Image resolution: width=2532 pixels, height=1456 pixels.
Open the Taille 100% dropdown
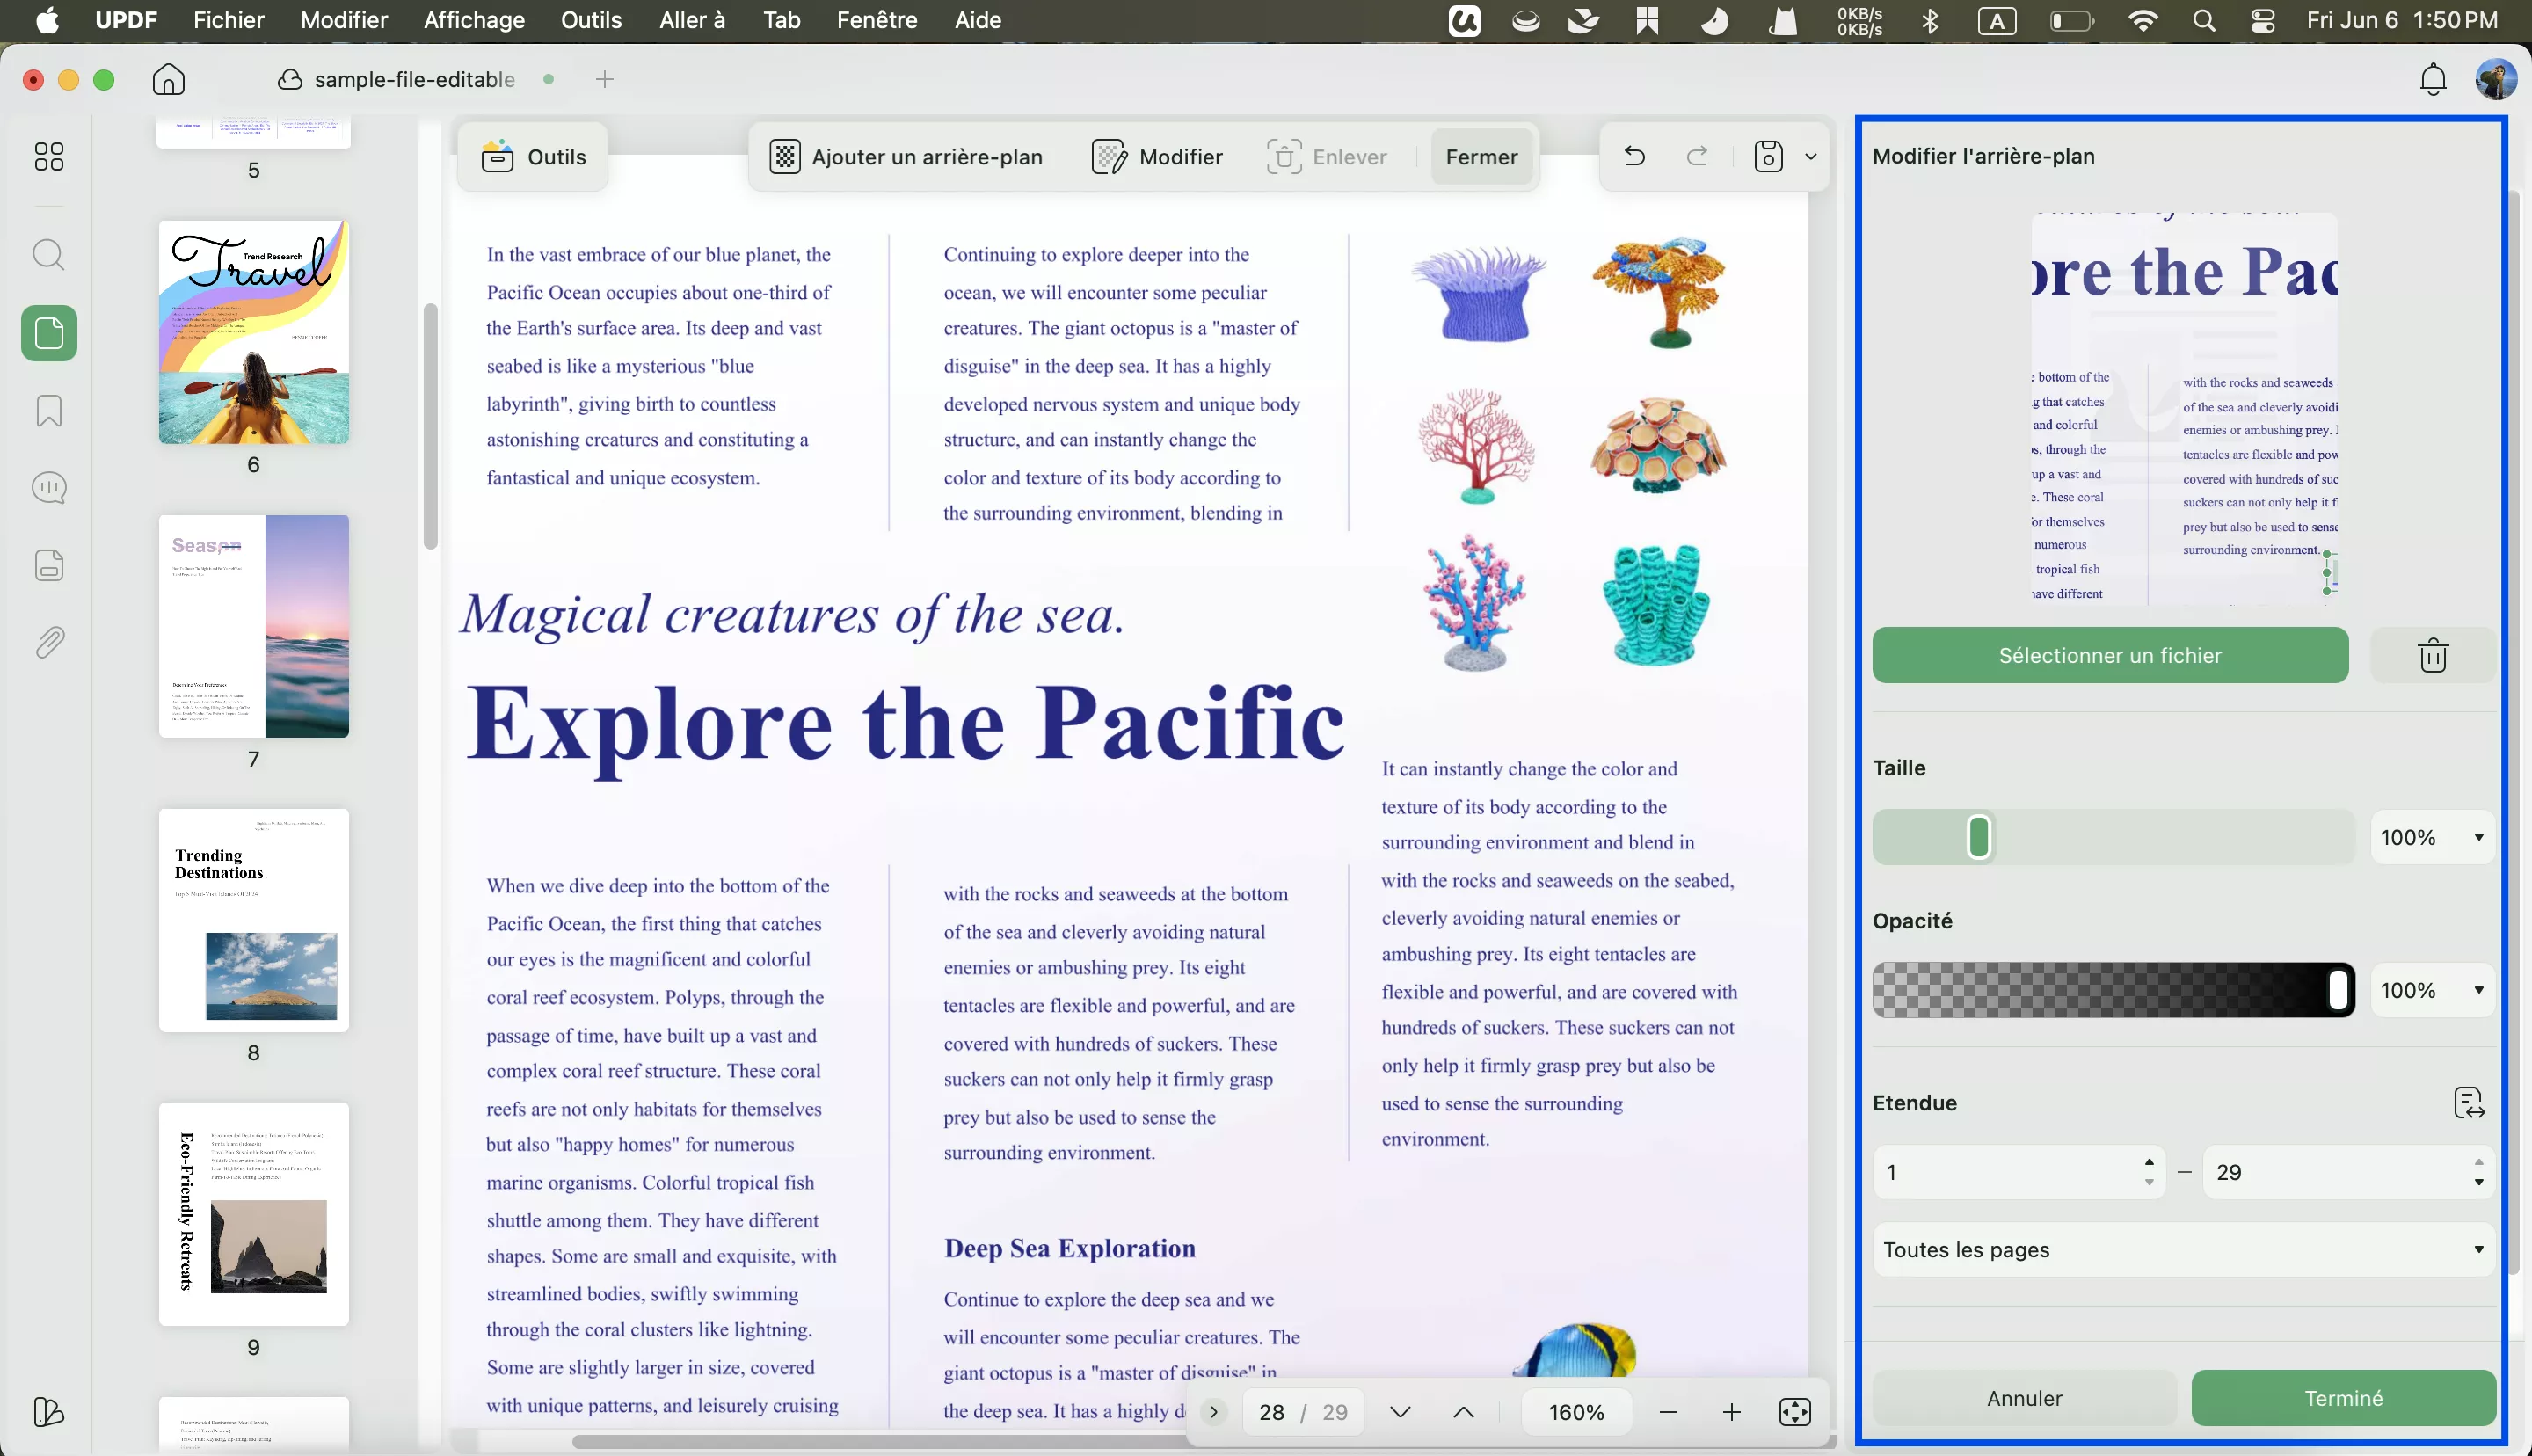[x=2432, y=837]
